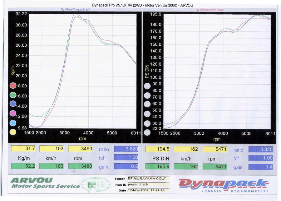Click the rpm axis label under the torque graph
This screenshot has height=201, width=281.
tap(82, 139)
